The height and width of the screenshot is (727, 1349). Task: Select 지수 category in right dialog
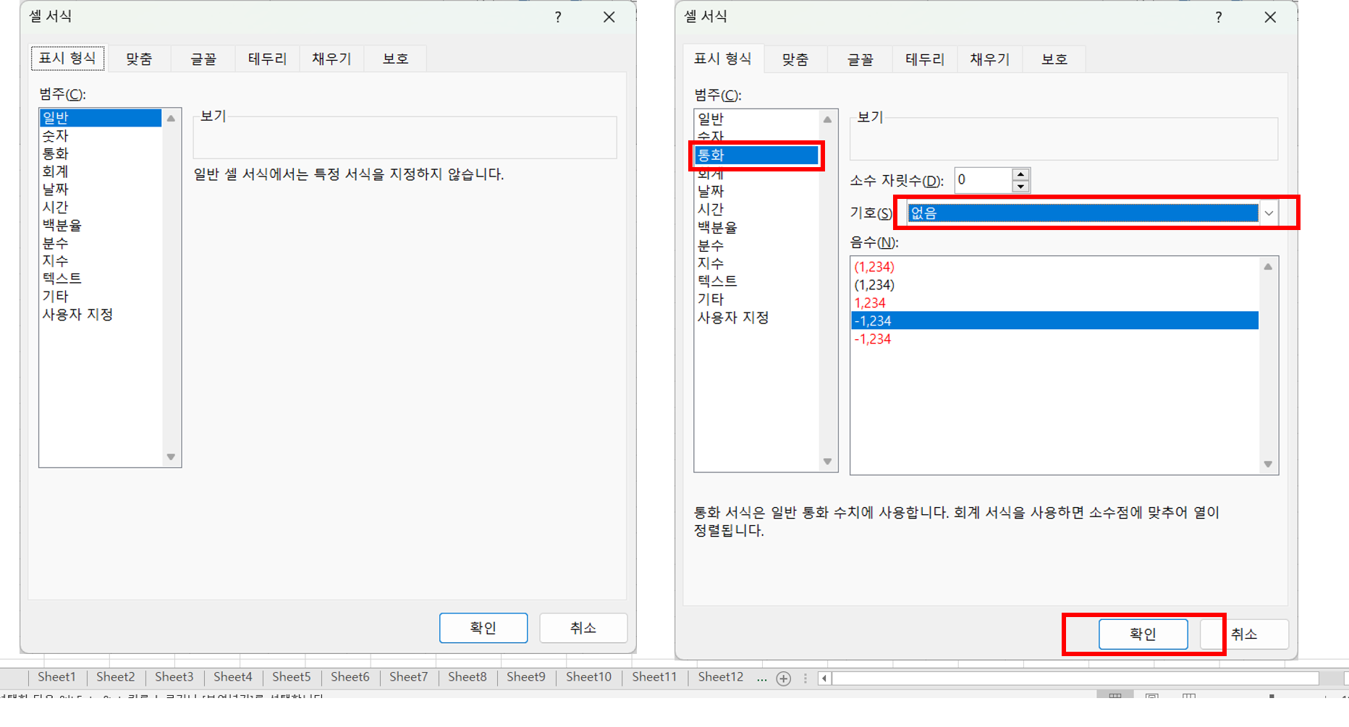pyautogui.click(x=756, y=263)
